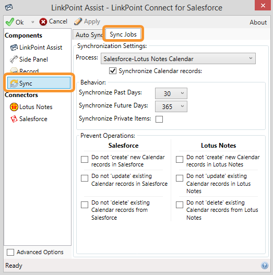Click the Connectors heading
Screen dimensions: 273x275
pyautogui.click(x=21, y=95)
